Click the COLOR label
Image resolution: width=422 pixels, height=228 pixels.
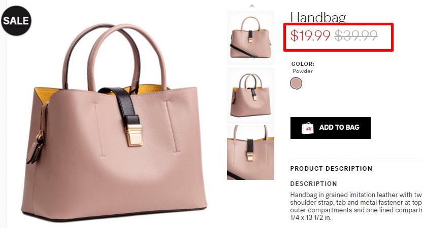pyautogui.click(x=303, y=64)
